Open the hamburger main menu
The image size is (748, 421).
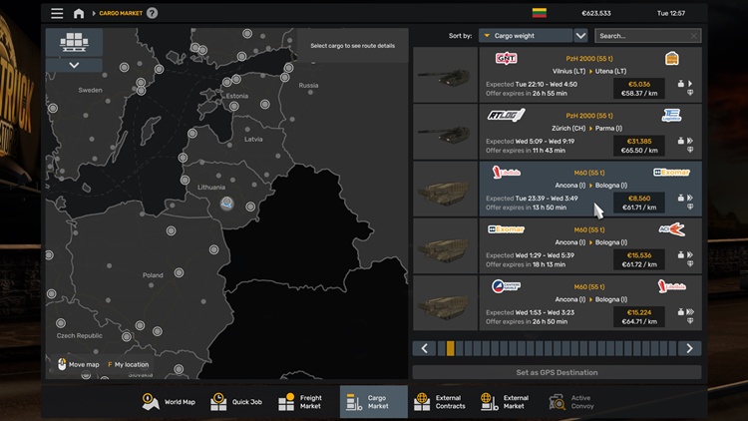(x=57, y=13)
